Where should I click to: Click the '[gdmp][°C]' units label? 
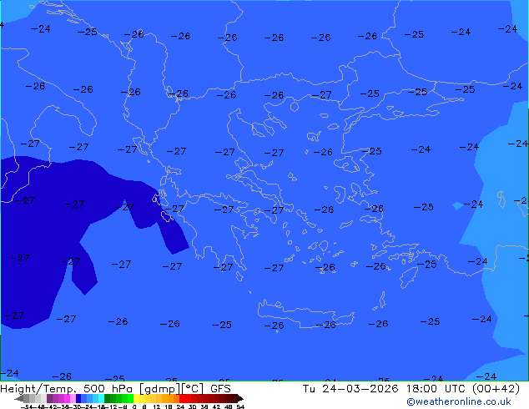(172, 389)
